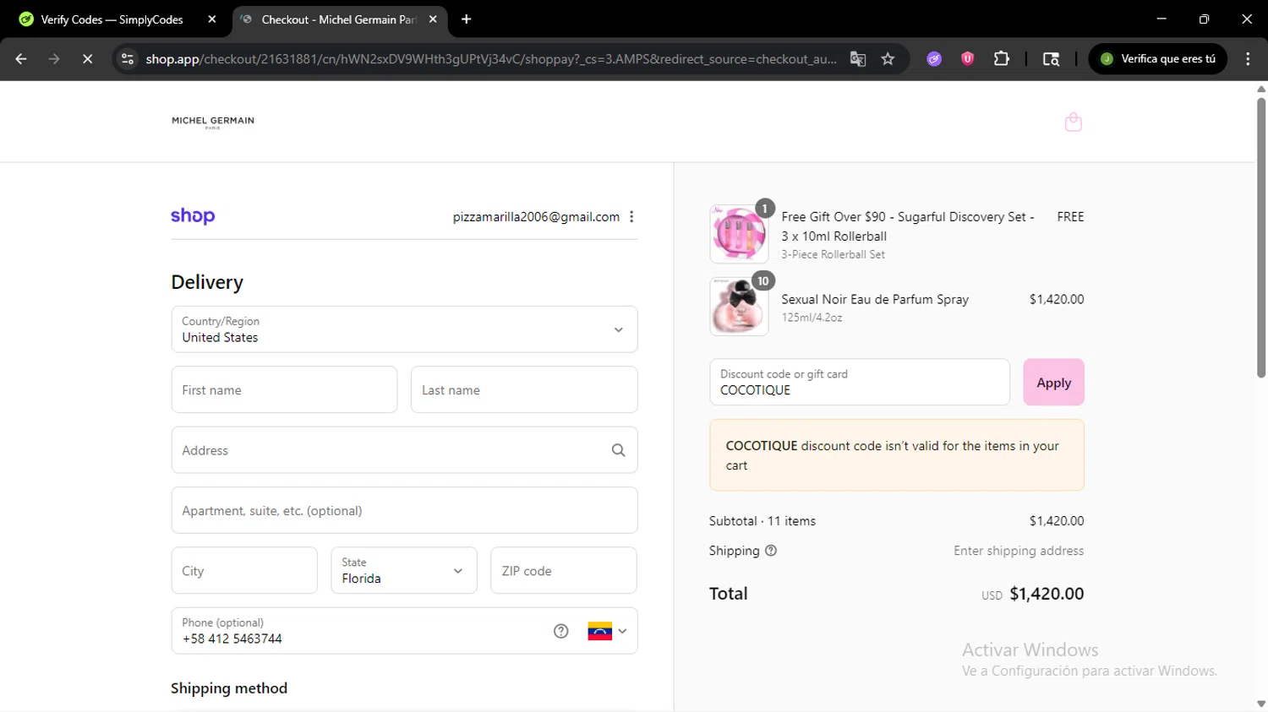The image size is (1268, 712).
Task: Click the 'Sexual Noir Eau de Parfum Spray' text
Action: point(875,299)
